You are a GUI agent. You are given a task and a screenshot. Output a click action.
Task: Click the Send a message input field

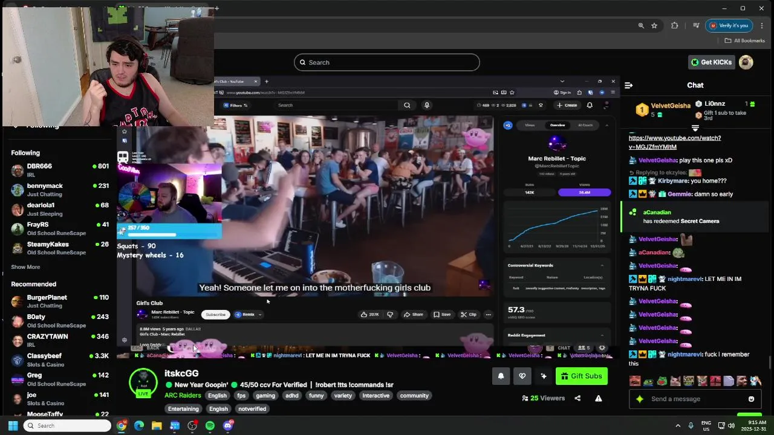[x=695, y=399]
